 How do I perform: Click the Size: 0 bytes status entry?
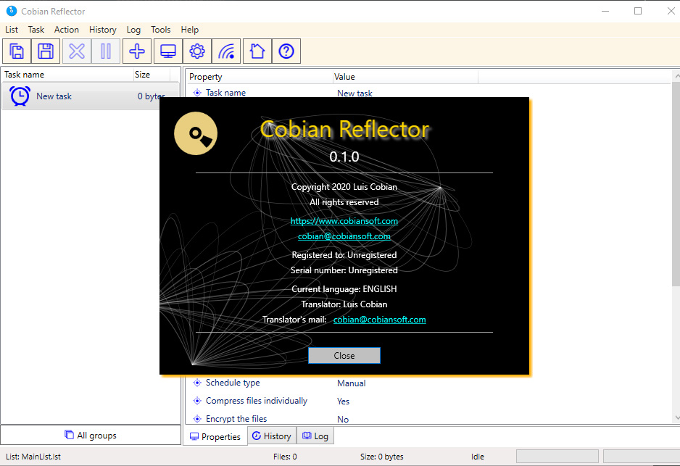click(x=381, y=457)
